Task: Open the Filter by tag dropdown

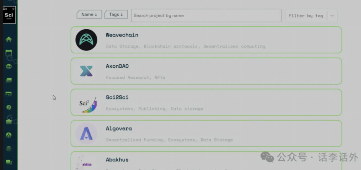Action: [x=306, y=16]
